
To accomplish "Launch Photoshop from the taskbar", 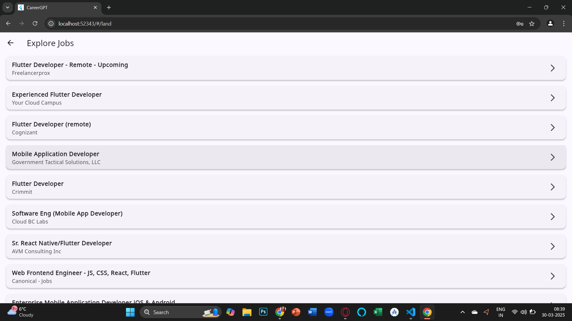I will pos(263,312).
